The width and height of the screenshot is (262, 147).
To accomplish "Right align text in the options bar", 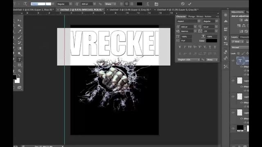I will [131, 4].
